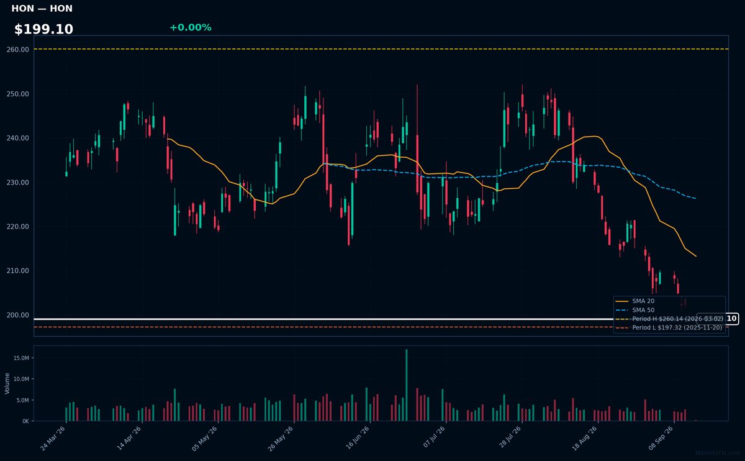Screen dimensions: 745x461
Task: Click the "5.0M" volume axis label
Action: pos(22,400)
